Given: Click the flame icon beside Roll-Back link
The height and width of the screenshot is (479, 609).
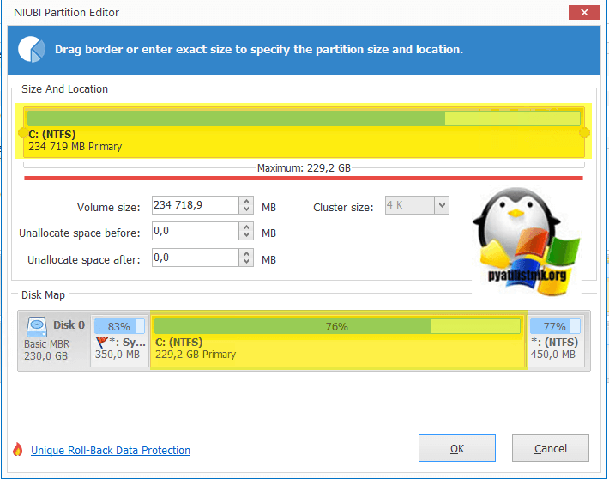Looking at the screenshot, I should (x=17, y=450).
